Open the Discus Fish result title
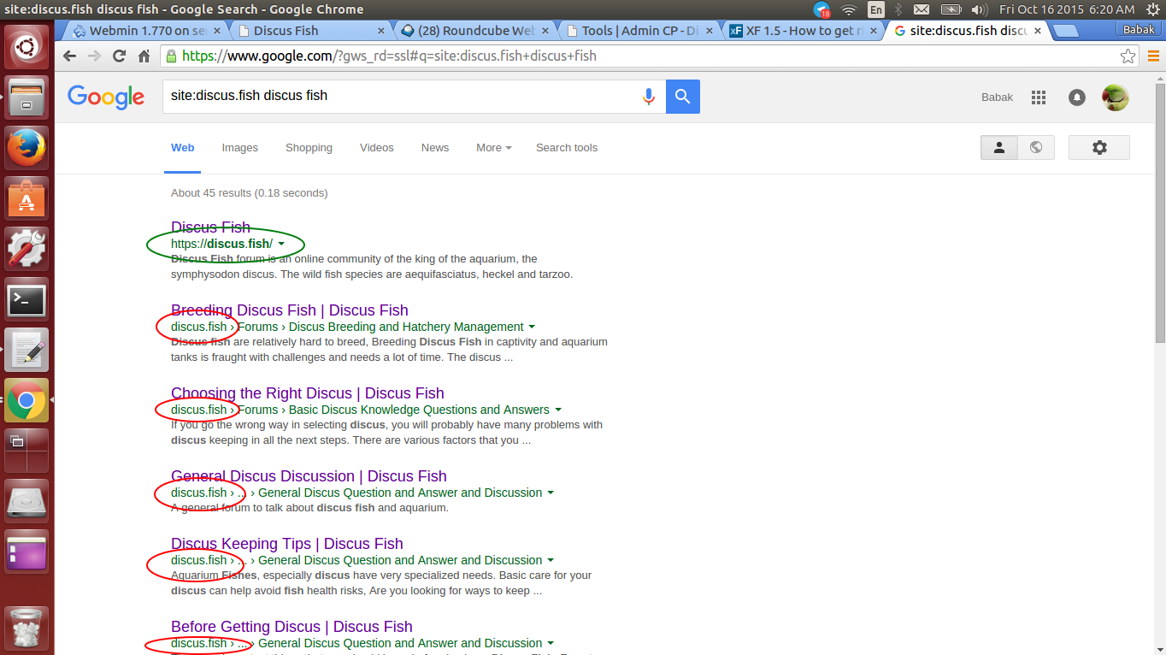This screenshot has width=1166, height=655. tap(210, 227)
